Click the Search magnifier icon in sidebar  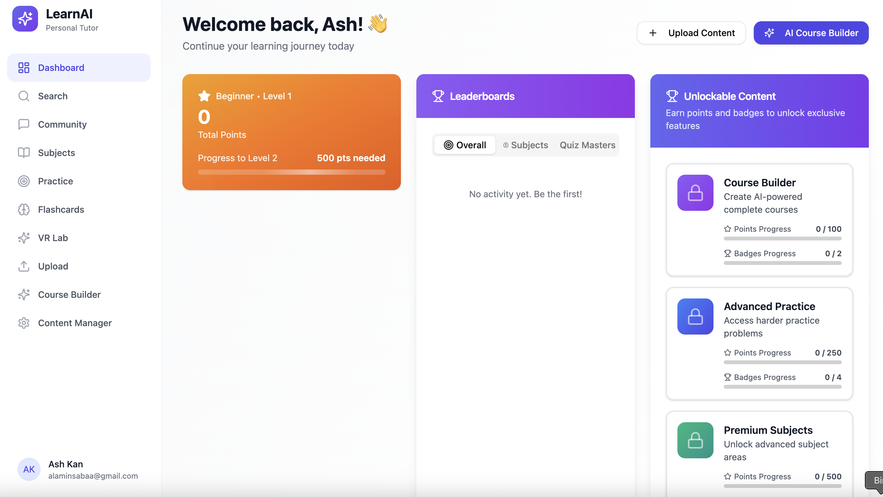[24, 96]
